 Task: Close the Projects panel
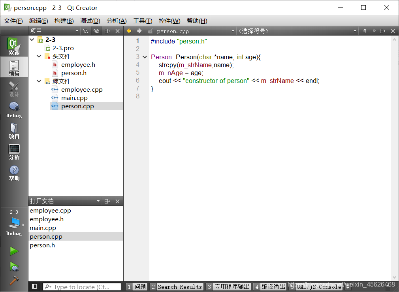pyautogui.click(x=118, y=31)
